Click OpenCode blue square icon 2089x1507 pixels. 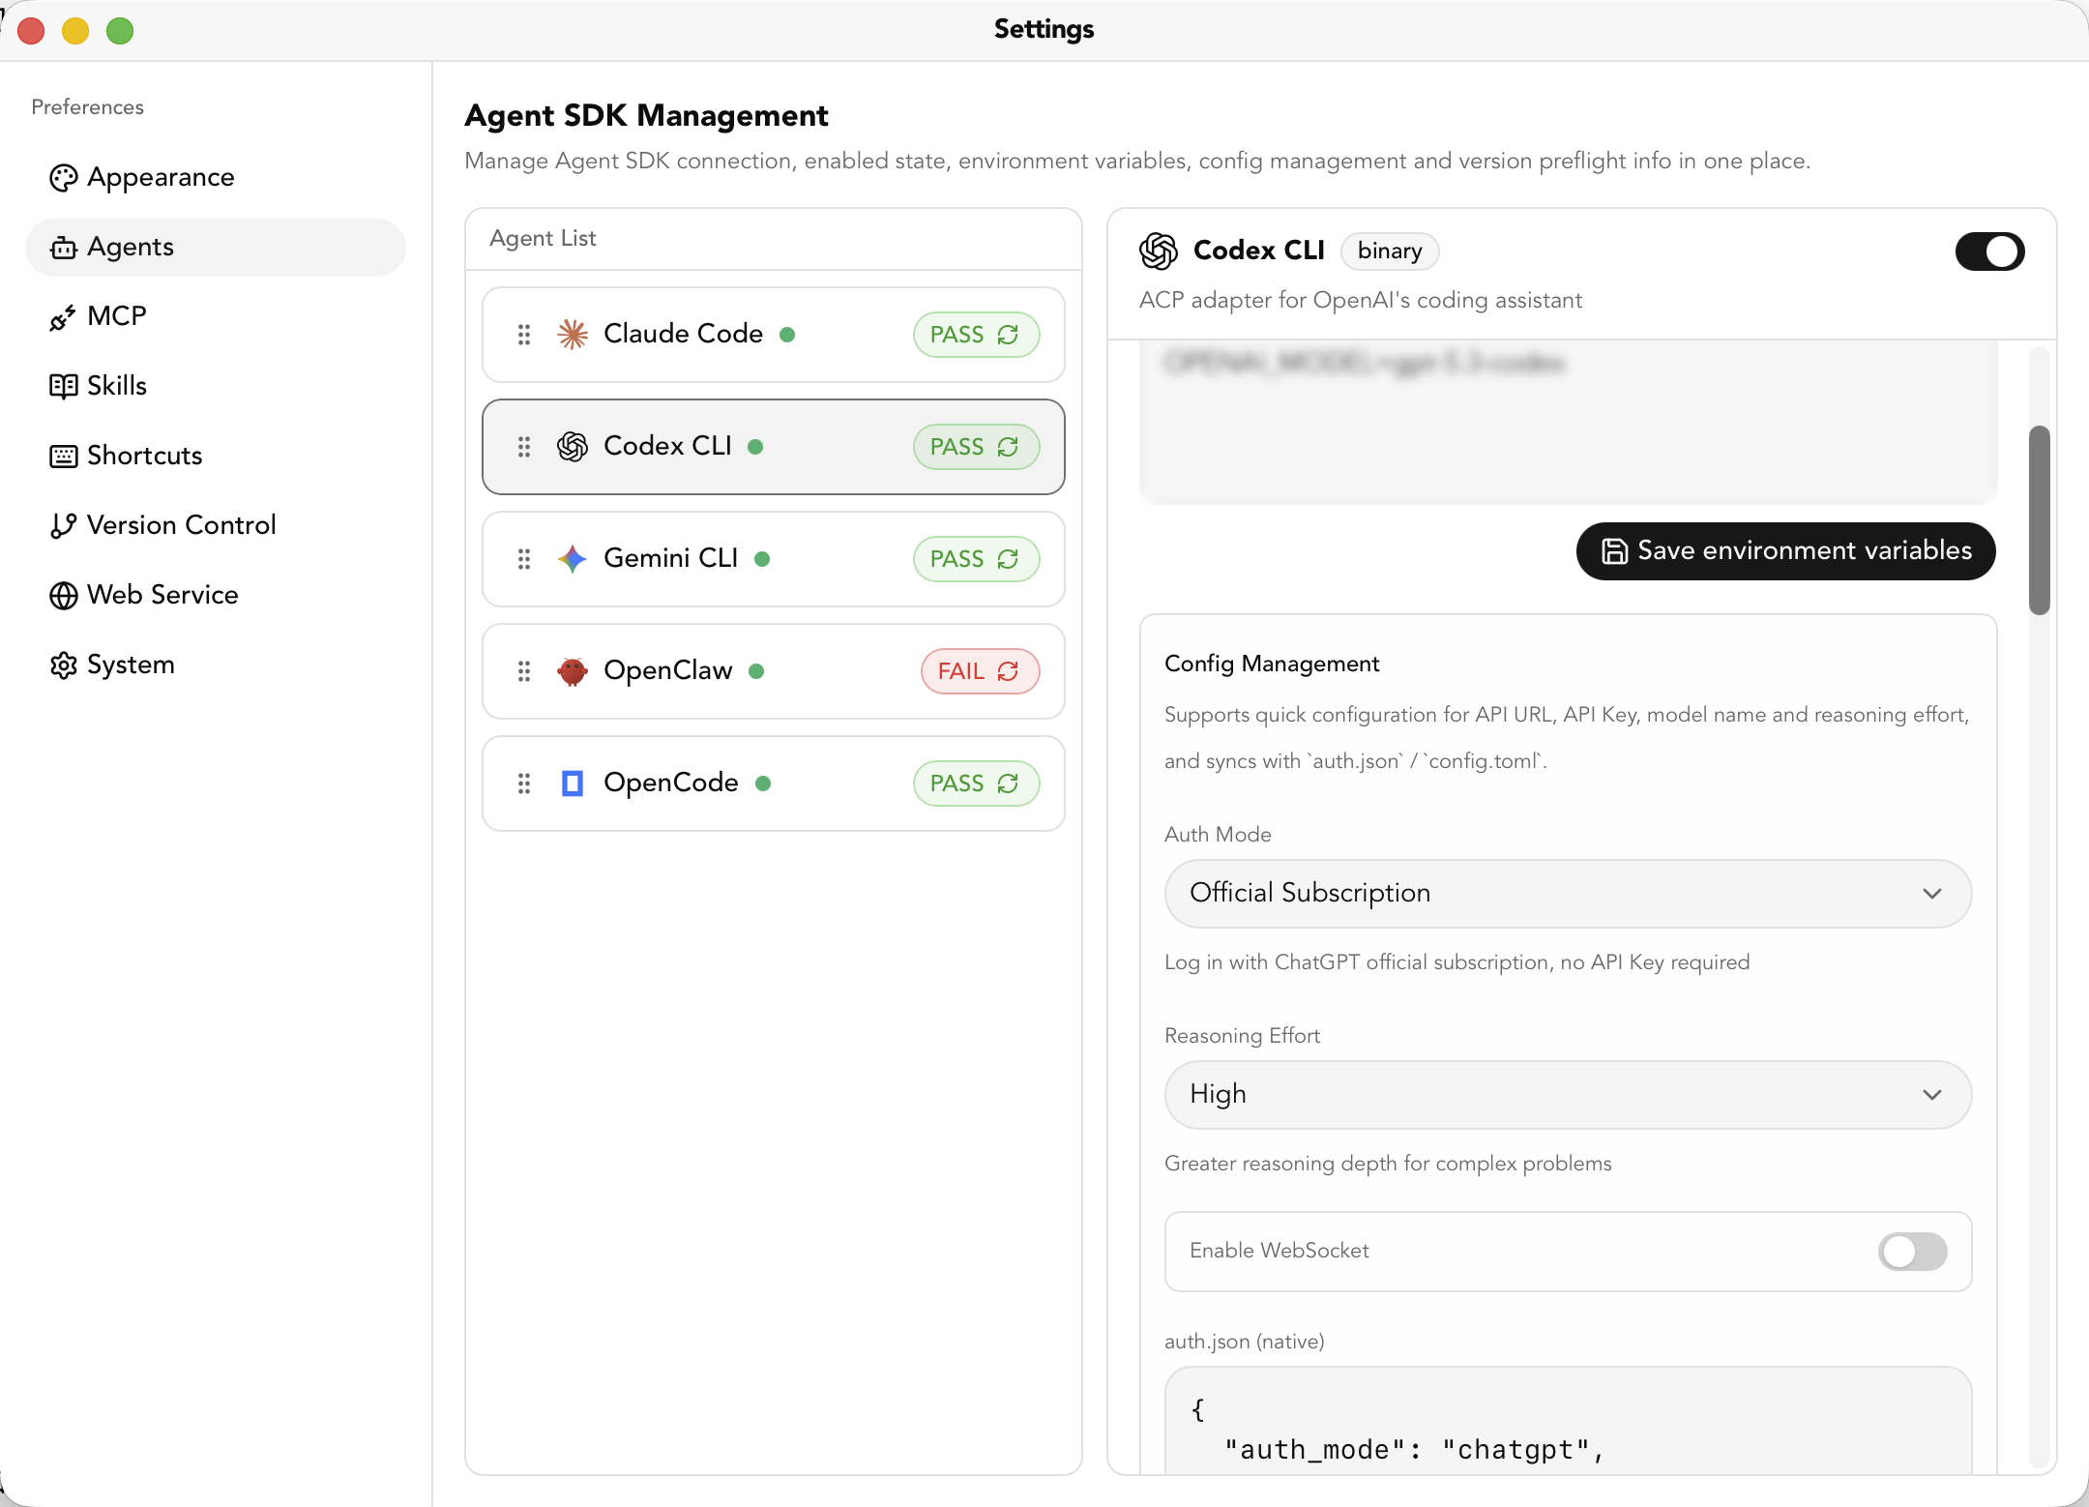coord(573,783)
